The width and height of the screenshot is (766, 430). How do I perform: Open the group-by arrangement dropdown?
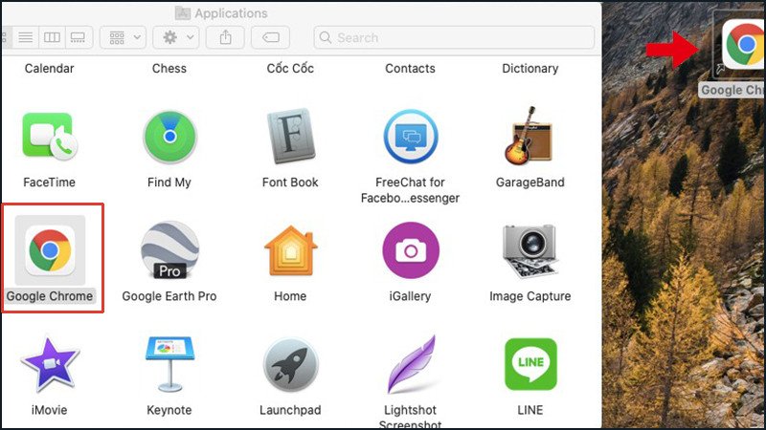(x=124, y=37)
